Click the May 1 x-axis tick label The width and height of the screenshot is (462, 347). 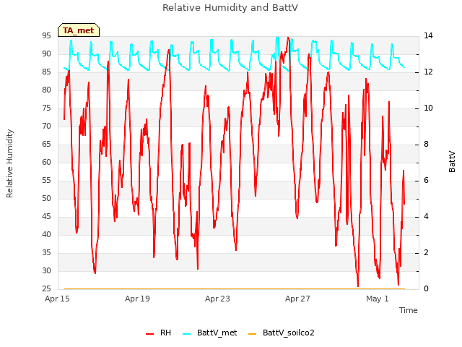tap(378, 299)
